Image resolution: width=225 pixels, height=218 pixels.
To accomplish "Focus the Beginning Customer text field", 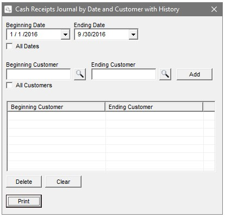I will (x=39, y=74).
